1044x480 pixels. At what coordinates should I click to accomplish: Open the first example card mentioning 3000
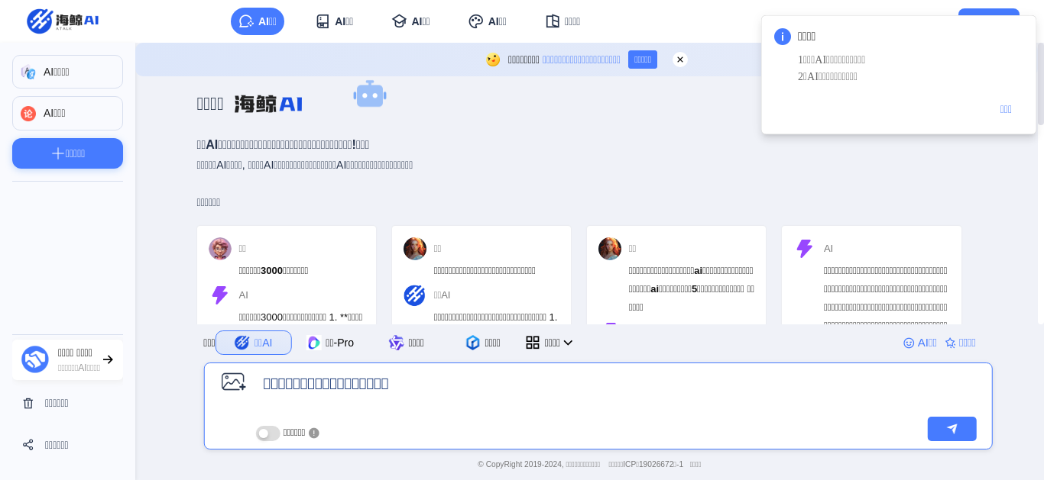tap(287, 275)
